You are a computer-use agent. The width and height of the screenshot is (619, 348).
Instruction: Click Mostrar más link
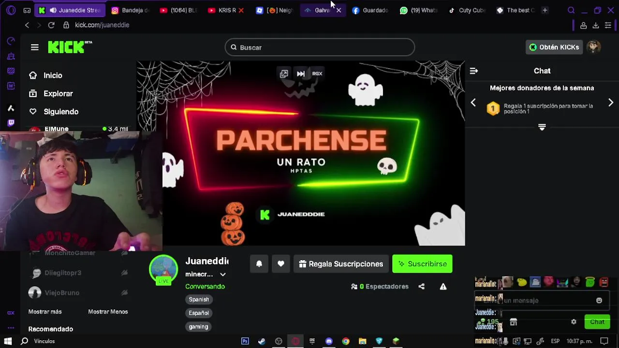point(45,312)
